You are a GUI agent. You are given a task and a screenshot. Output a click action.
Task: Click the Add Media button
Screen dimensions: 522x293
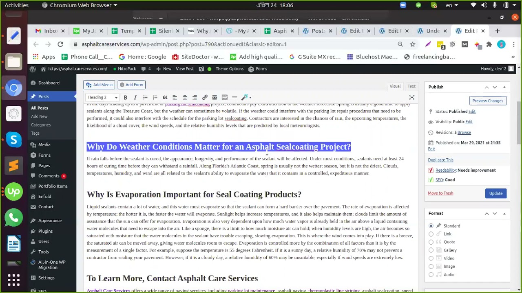[99, 85]
